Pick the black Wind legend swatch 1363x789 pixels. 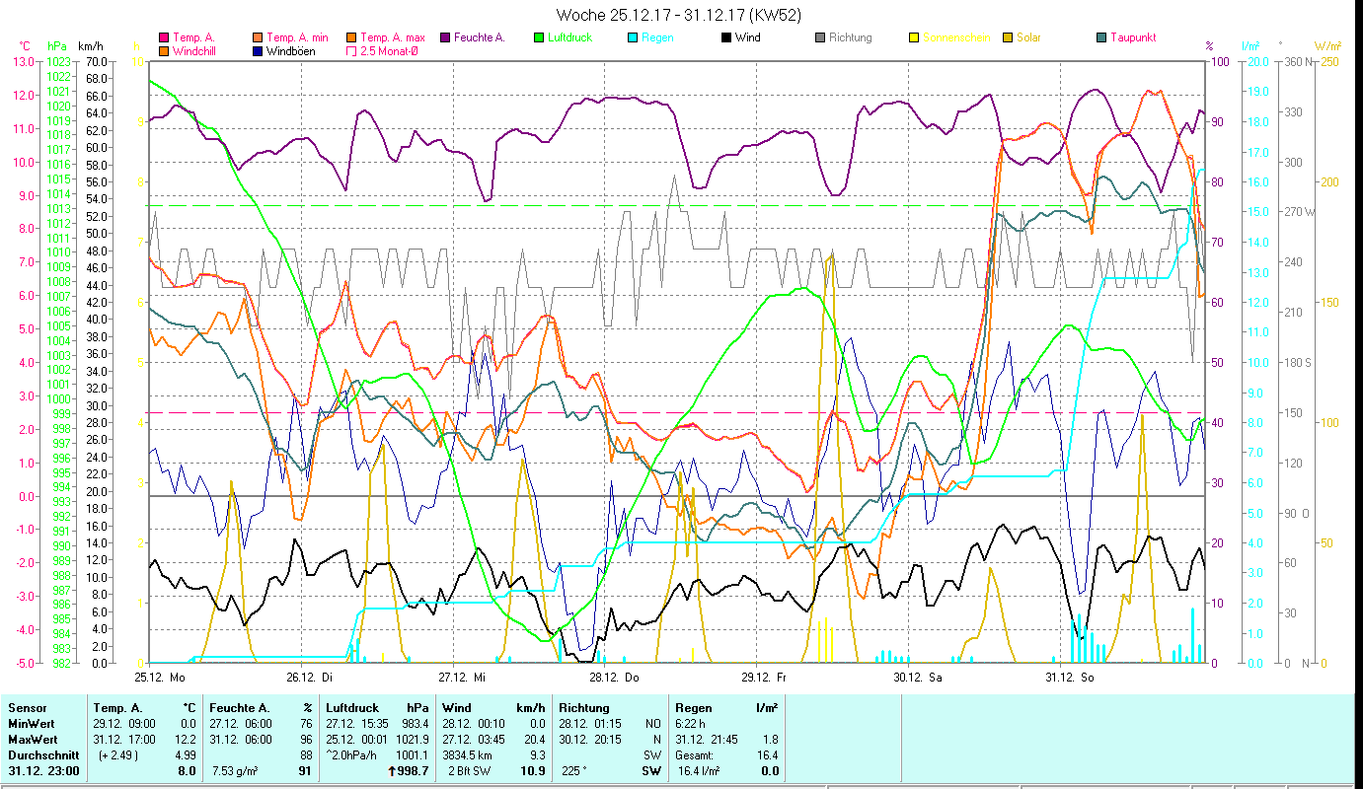pyautogui.click(x=726, y=37)
